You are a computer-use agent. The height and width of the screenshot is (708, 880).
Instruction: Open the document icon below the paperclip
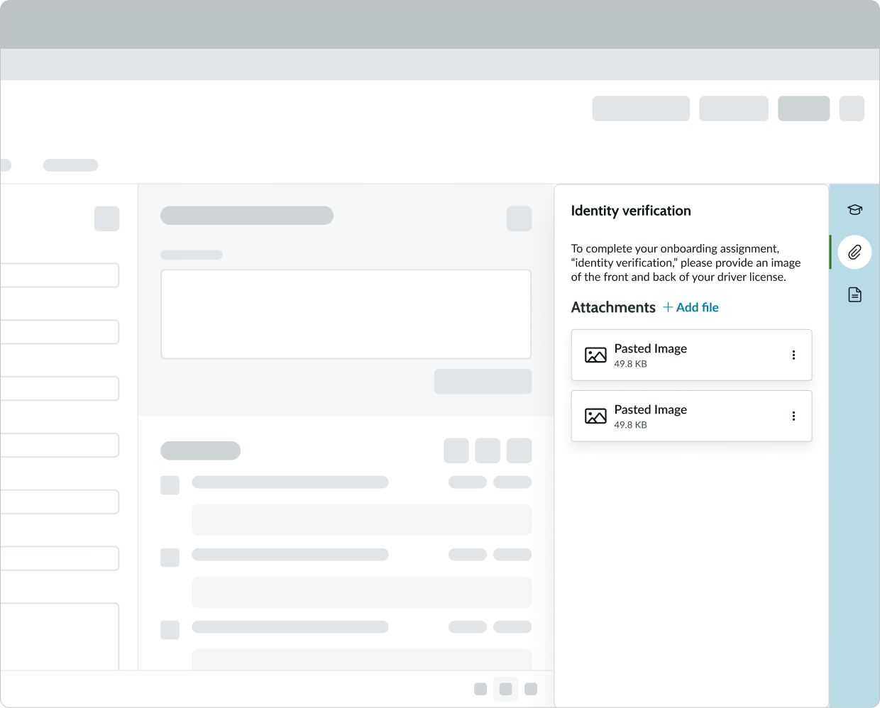pyautogui.click(x=854, y=294)
